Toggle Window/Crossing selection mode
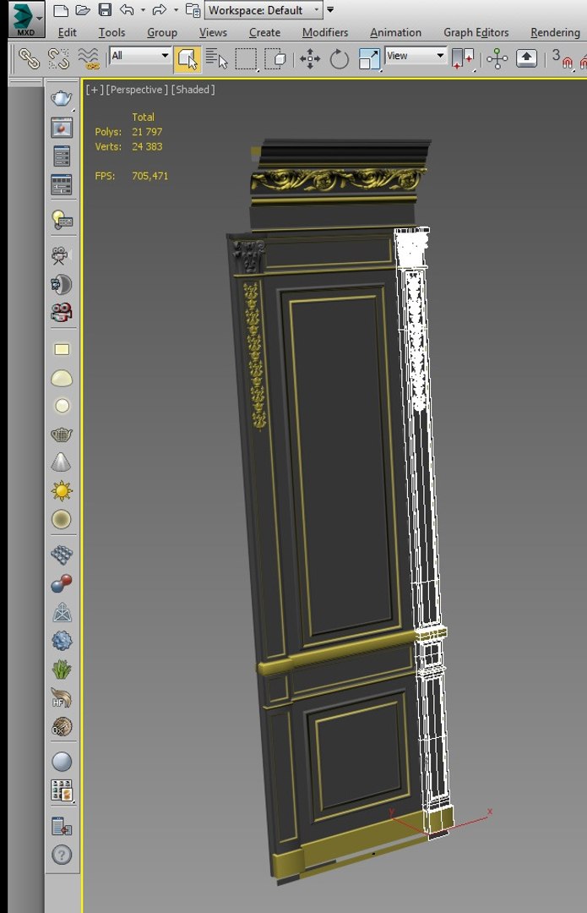587x913 pixels. click(x=275, y=59)
